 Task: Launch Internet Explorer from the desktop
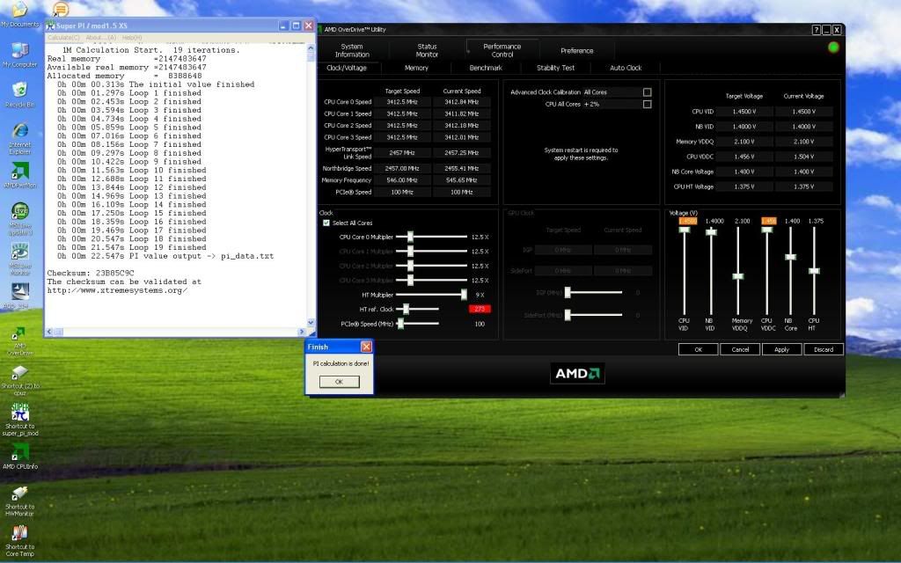[x=19, y=139]
